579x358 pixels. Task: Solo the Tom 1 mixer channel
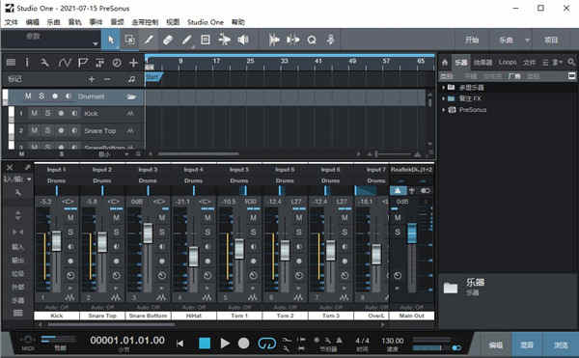tap(253, 233)
